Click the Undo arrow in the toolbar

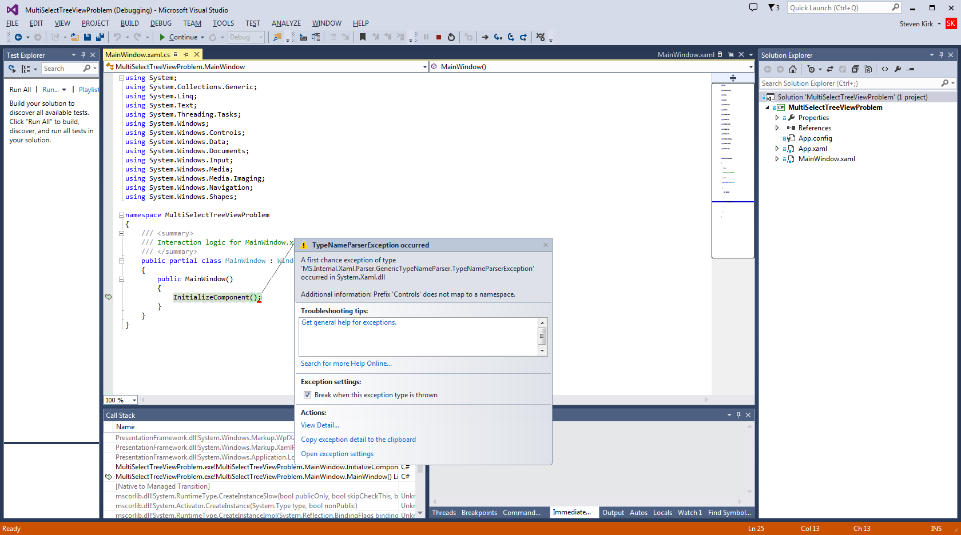pos(117,37)
